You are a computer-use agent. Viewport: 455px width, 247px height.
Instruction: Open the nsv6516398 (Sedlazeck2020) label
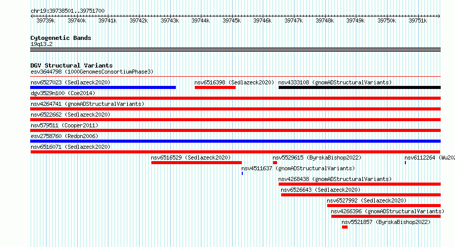click(x=234, y=82)
